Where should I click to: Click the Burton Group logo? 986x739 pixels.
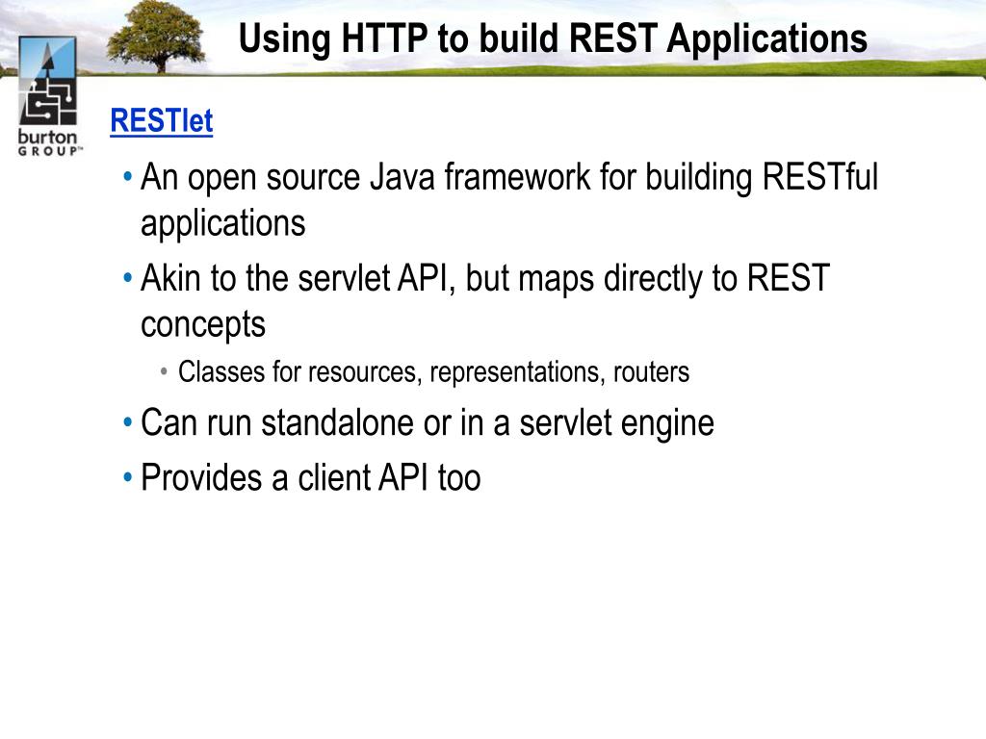pyautogui.click(x=48, y=95)
